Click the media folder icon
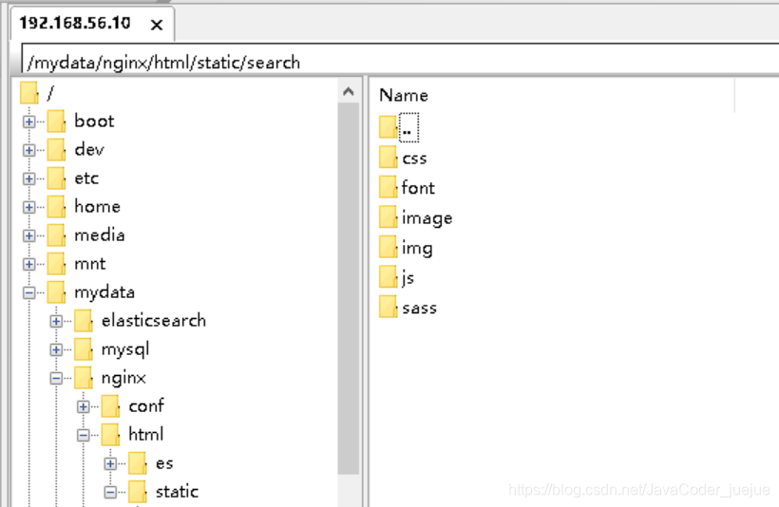 pos(56,235)
